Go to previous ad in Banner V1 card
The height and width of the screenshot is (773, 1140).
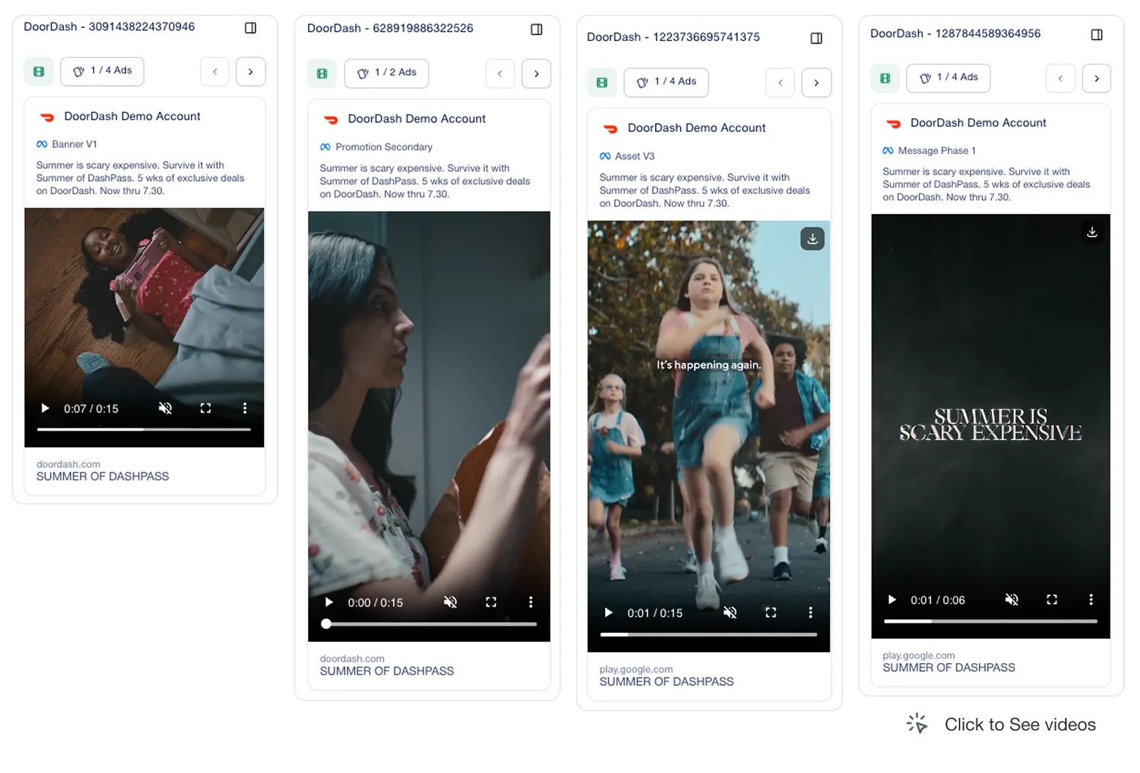(x=215, y=71)
